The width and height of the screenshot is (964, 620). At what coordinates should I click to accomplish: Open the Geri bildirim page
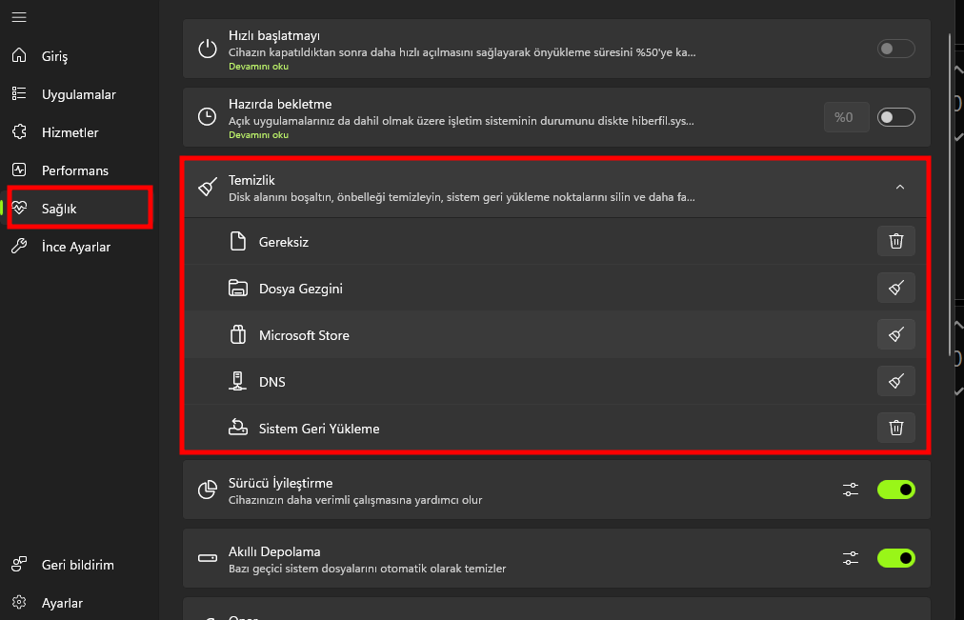(x=80, y=565)
